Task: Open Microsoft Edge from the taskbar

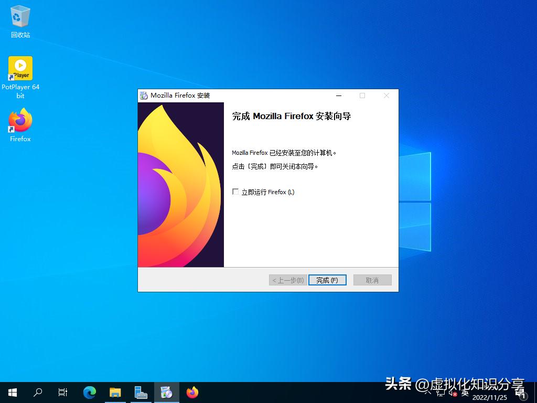Action: 89,392
